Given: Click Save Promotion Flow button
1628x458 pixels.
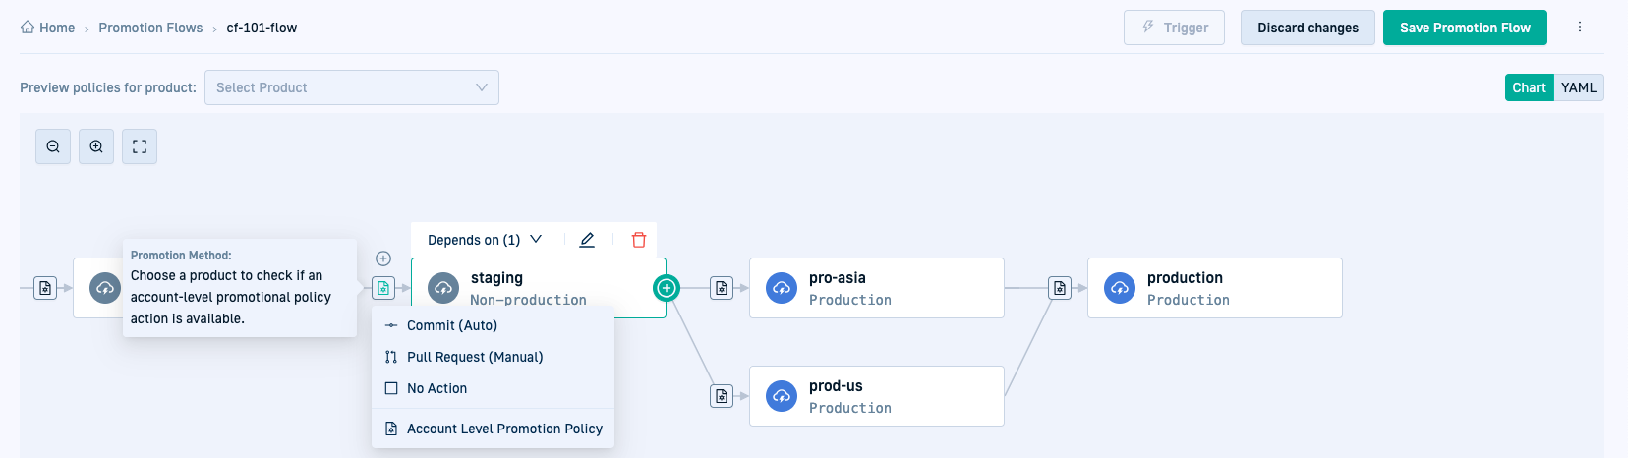Looking at the screenshot, I should [x=1465, y=28].
